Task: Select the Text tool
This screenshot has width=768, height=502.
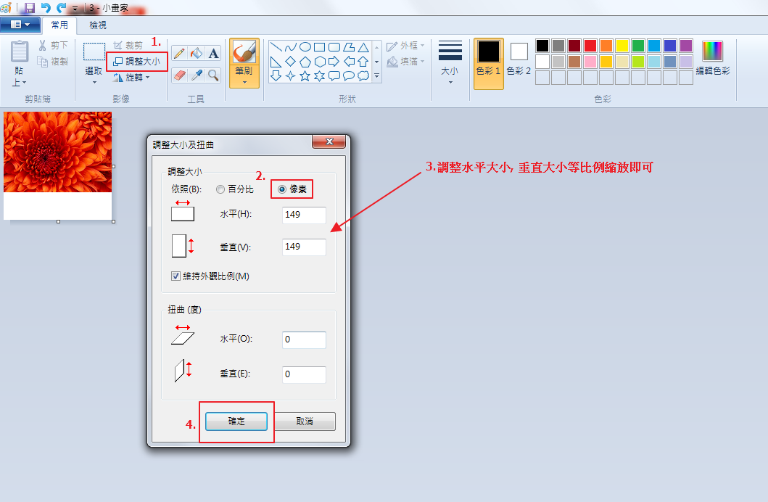Action: tap(213, 54)
